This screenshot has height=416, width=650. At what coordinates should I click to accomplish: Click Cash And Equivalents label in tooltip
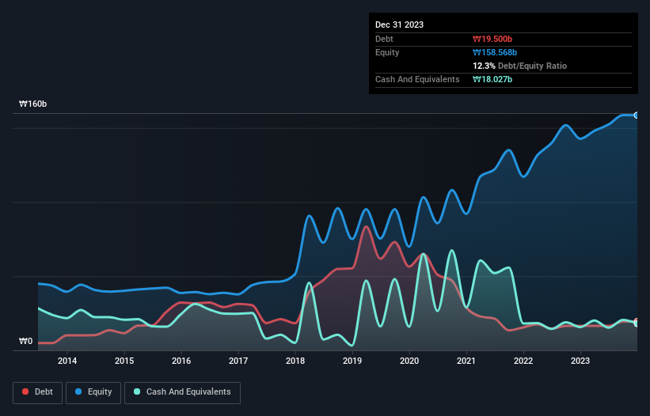click(x=417, y=79)
